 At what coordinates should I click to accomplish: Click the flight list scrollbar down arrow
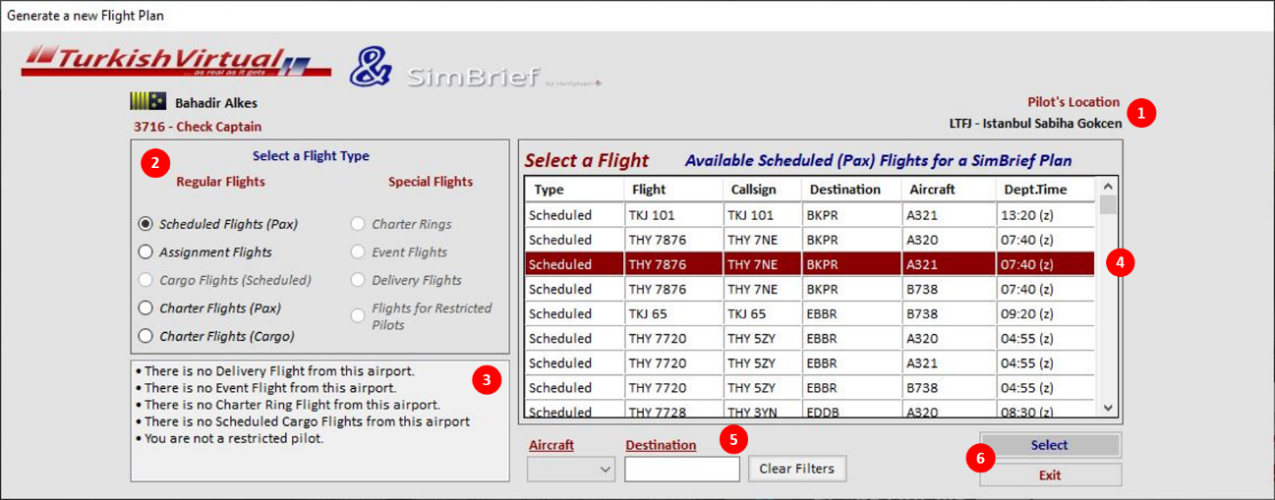(x=1108, y=408)
